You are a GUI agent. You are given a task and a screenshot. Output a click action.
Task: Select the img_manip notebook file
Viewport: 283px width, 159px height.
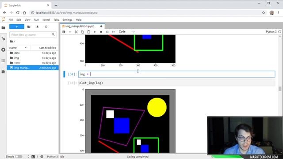point(33,68)
